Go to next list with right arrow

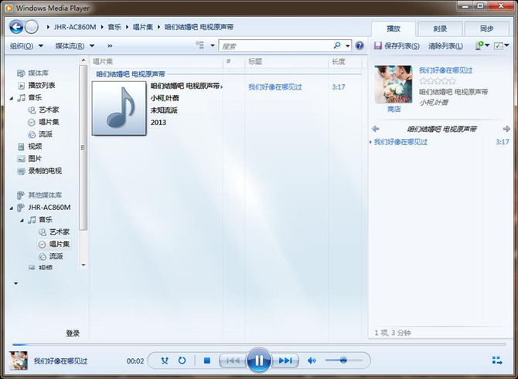(x=506, y=129)
